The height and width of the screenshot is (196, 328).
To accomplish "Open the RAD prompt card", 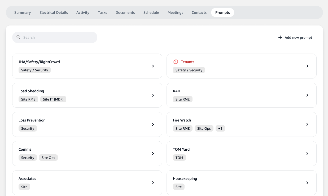I will [x=242, y=95].
